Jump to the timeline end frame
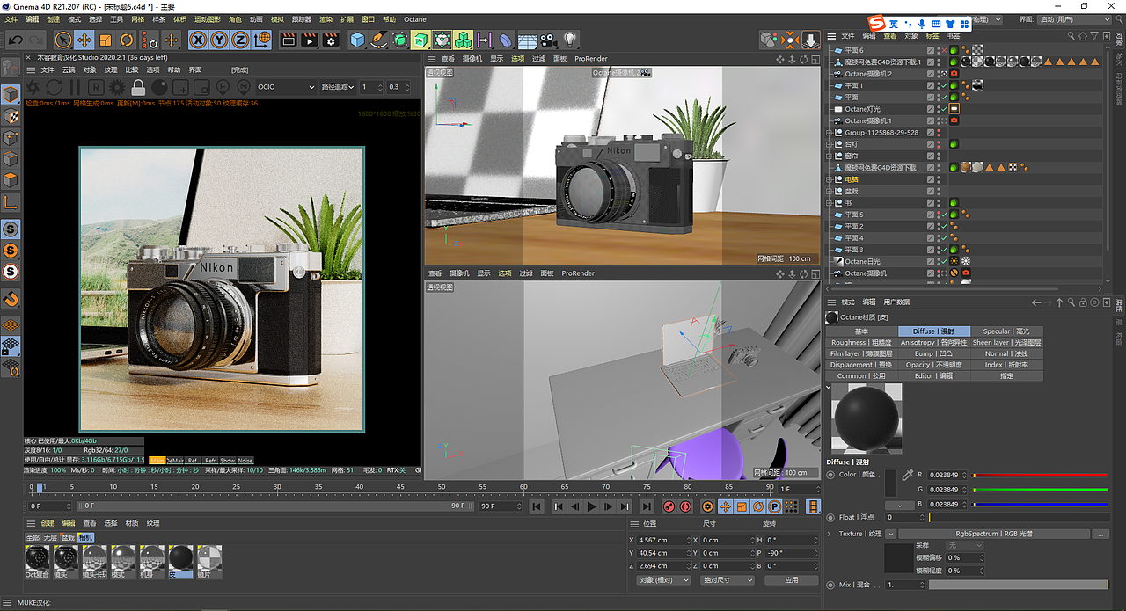The width and height of the screenshot is (1126, 611). [647, 506]
